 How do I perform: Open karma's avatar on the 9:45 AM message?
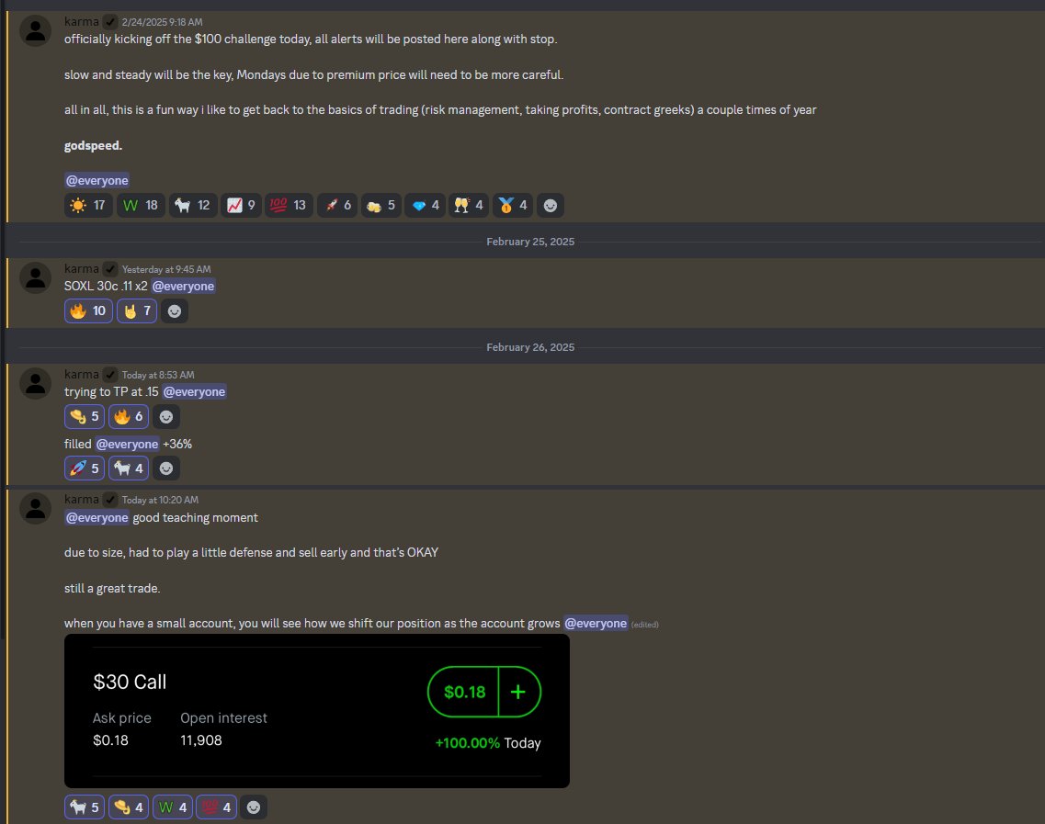[35, 277]
